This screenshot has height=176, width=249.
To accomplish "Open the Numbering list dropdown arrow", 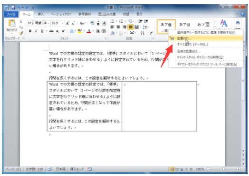I will (x=125, y=21).
